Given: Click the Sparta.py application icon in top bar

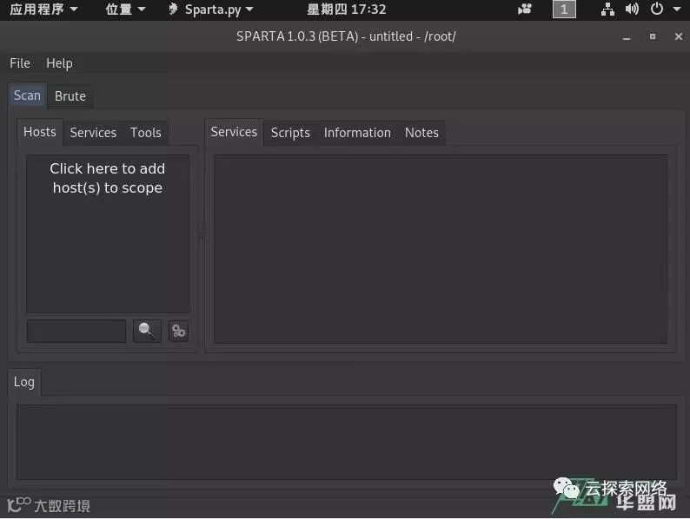Looking at the screenshot, I should tap(173, 10).
